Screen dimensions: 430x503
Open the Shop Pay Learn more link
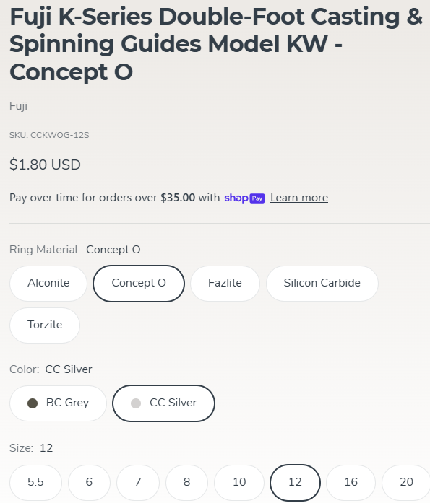pos(299,198)
